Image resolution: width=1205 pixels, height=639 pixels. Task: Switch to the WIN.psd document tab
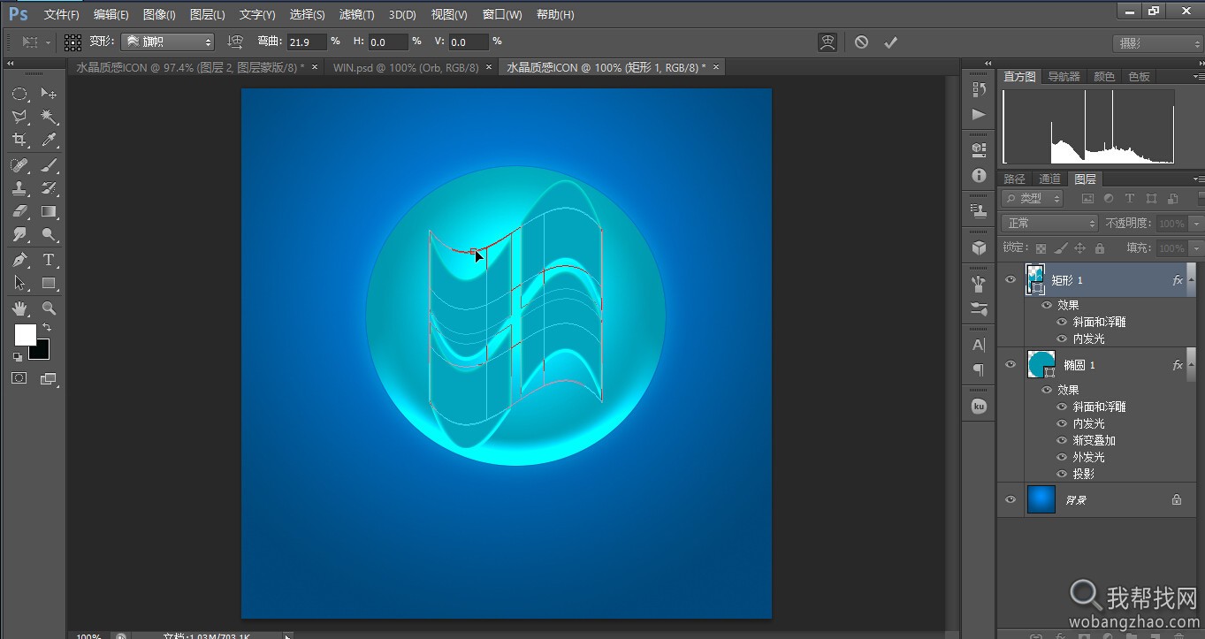(x=406, y=67)
